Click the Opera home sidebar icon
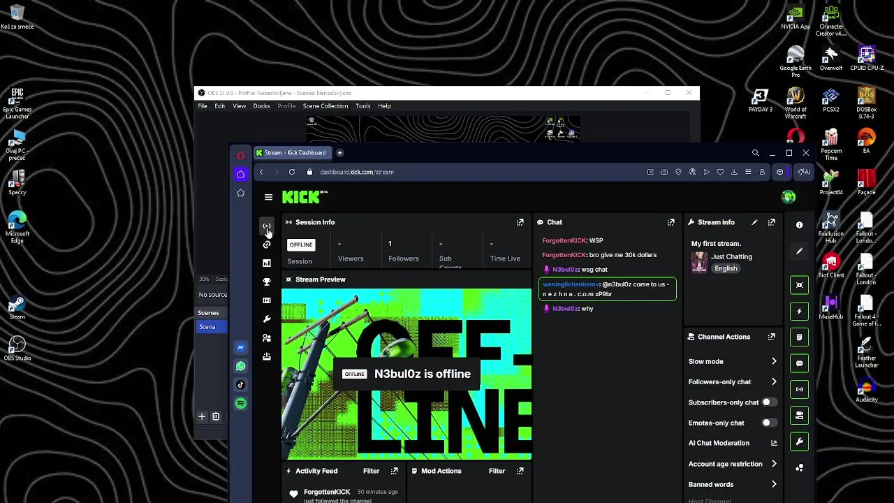 pyautogui.click(x=241, y=174)
